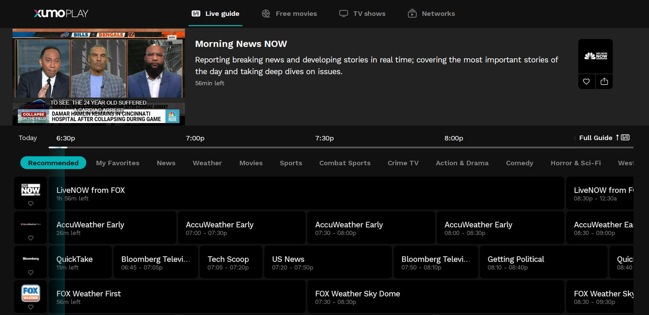Open LiveNOW from FOX 08:30p program
Screen dimensions: 649x315
(600, 193)
